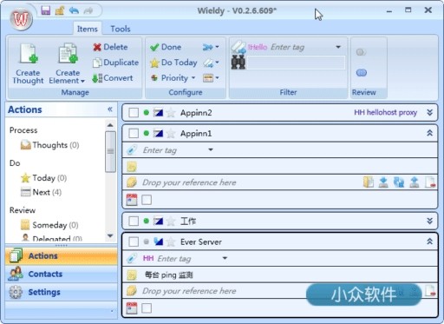The width and height of the screenshot is (444, 324).
Task: Click the gray upper Review icon
Action: tap(361, 52)
